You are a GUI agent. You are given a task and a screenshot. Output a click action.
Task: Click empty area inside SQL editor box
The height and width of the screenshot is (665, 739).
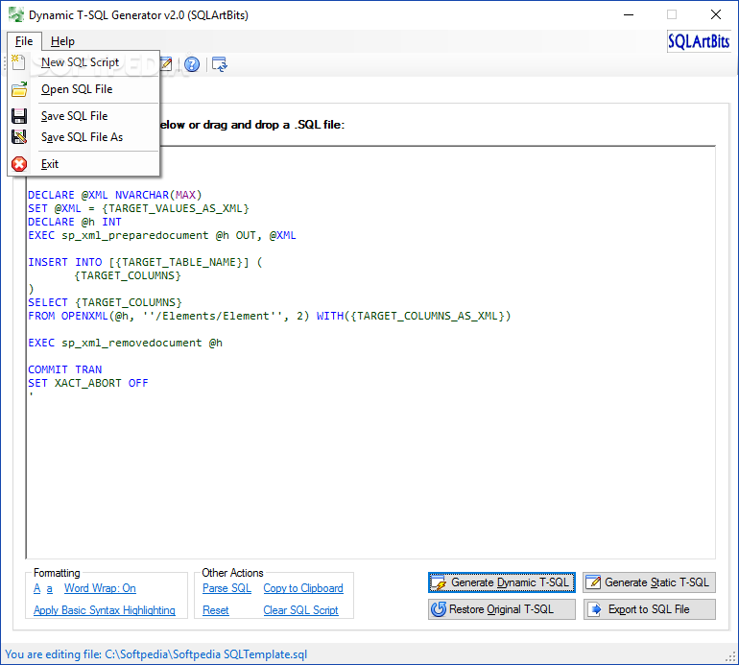click(370, 476)
